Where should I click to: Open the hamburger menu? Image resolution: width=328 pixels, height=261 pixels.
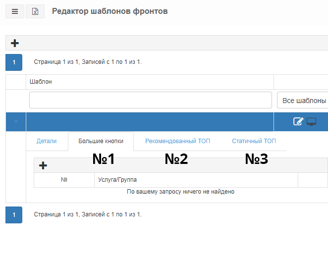click(15, 11)
